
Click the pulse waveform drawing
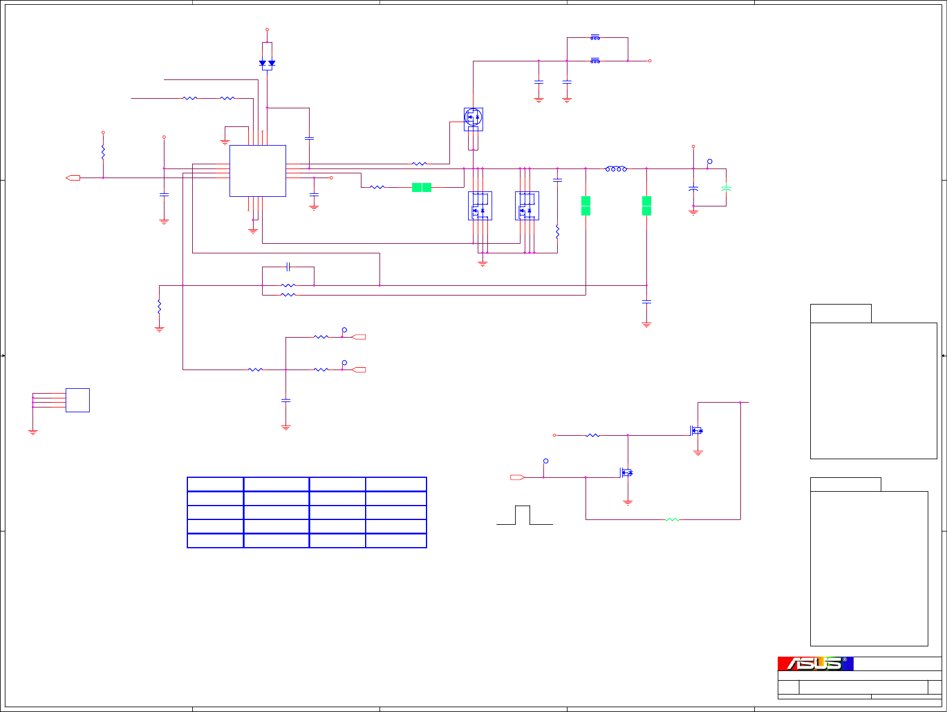pyautogui.click(x=525, y=515)
